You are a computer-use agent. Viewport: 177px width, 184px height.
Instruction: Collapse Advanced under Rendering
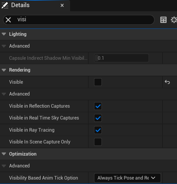click(x=4, y=94)
